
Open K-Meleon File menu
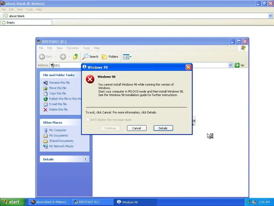(x=3, y=9)
